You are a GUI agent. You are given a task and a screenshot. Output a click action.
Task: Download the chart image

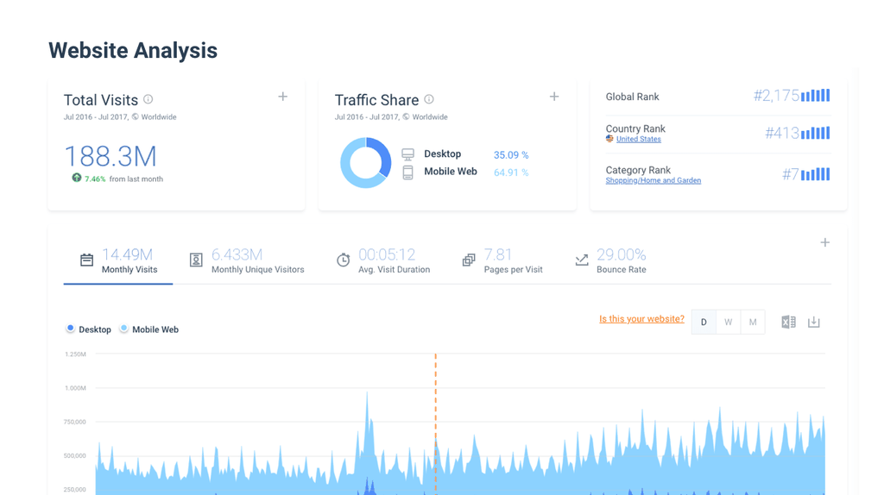[813, 323]
